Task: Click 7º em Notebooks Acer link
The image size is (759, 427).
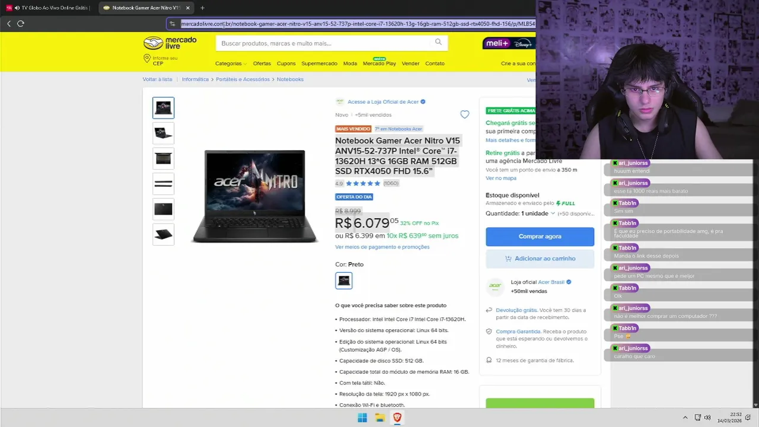Action: pyautogui.click(x=398, y=129)
